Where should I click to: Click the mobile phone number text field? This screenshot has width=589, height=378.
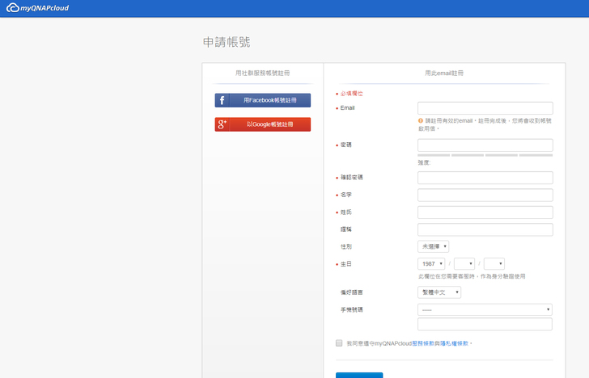point(485,324)
